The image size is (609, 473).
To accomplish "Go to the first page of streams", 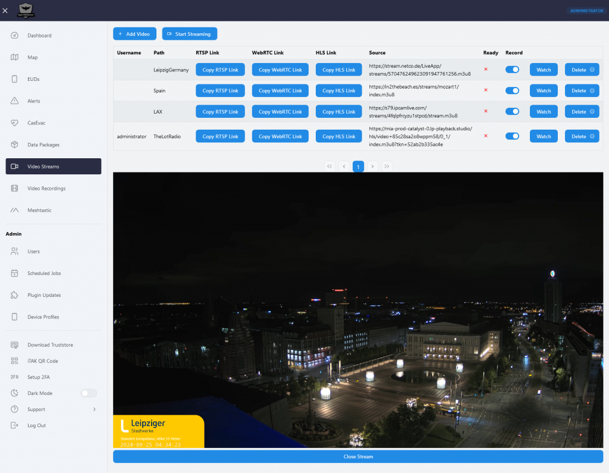I will (329, 167).
